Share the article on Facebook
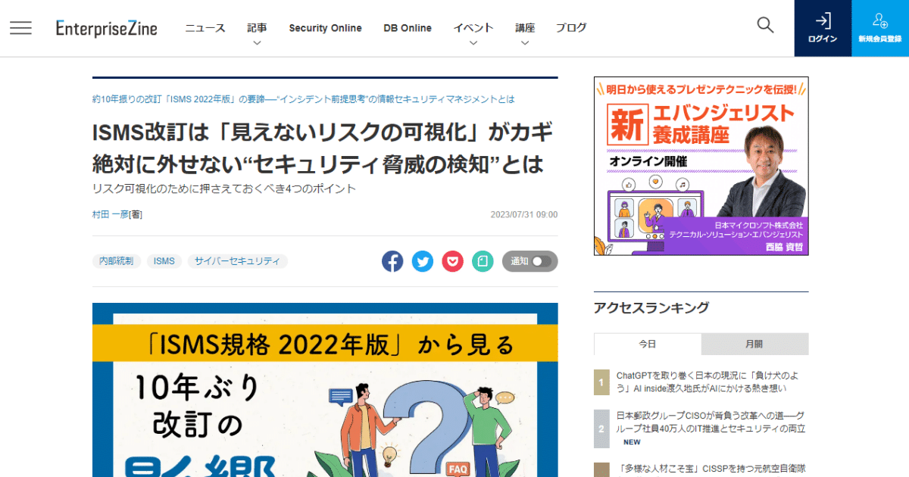 392,261
